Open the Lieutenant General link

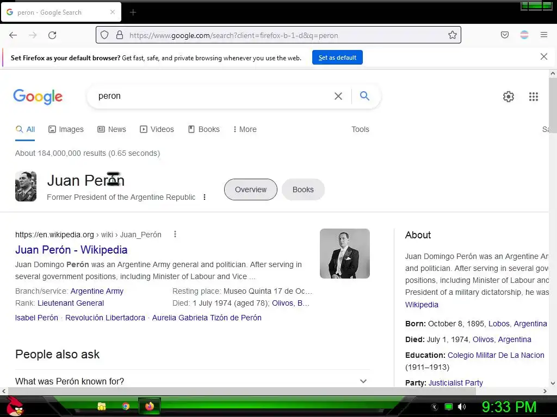[x=71, y=303]
